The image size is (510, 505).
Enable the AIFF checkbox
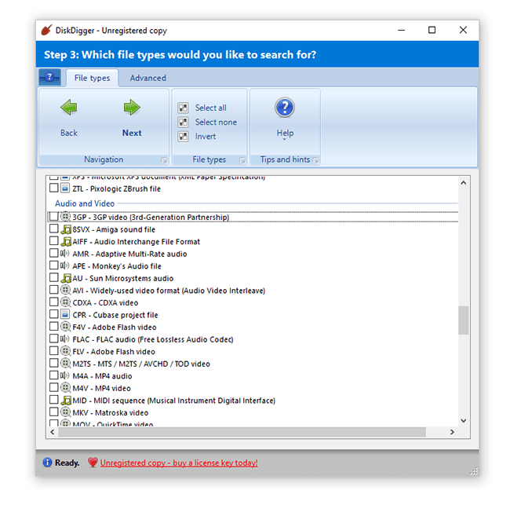[x=54, y=241]
